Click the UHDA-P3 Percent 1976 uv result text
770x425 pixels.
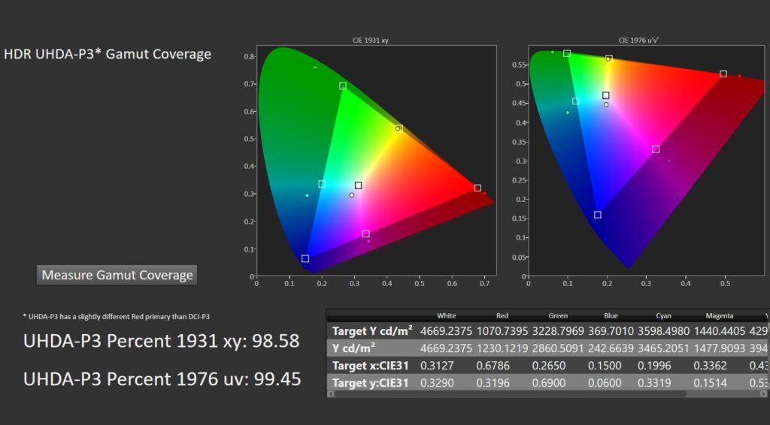[x=162, y=379]
